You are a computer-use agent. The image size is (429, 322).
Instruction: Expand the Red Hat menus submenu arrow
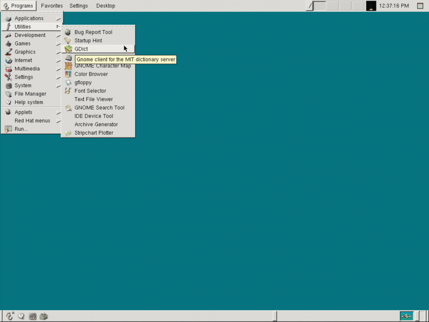pos(59,121)
